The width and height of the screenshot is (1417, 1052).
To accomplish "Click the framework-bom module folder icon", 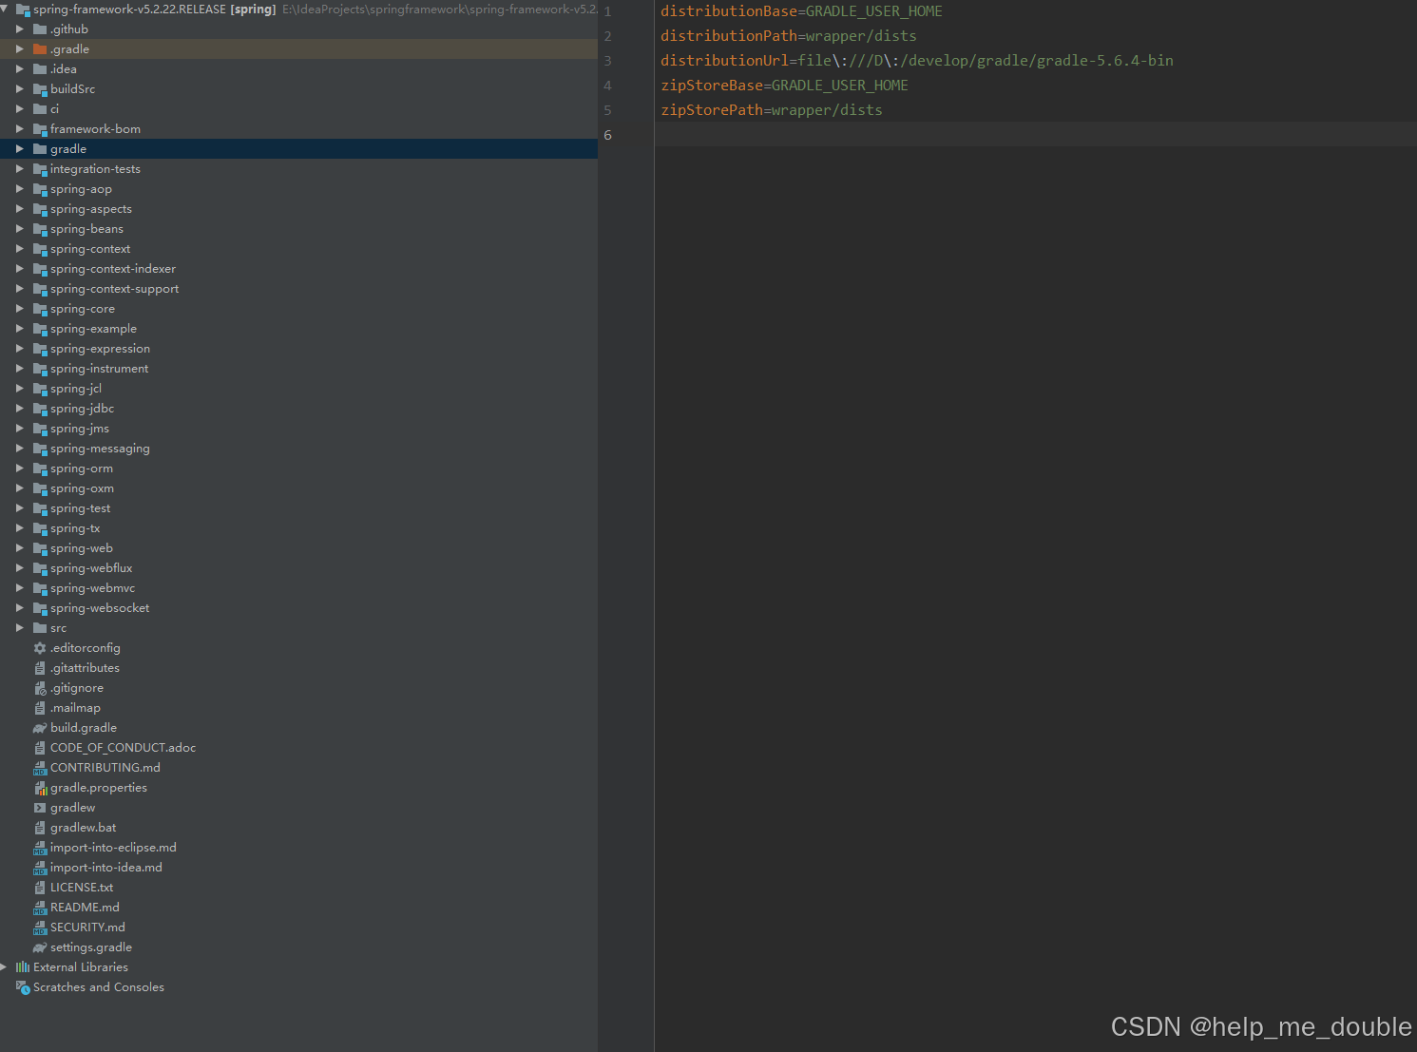I will click(40, 129).
